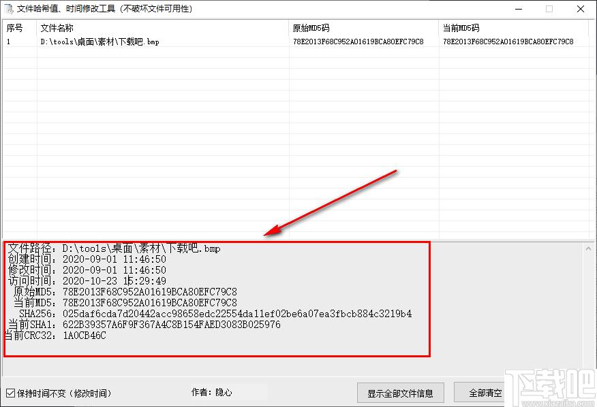This screenshot has height=407, width=597.
Task: Click the SHA256 hash line
Action: click(x=215, y=314)
